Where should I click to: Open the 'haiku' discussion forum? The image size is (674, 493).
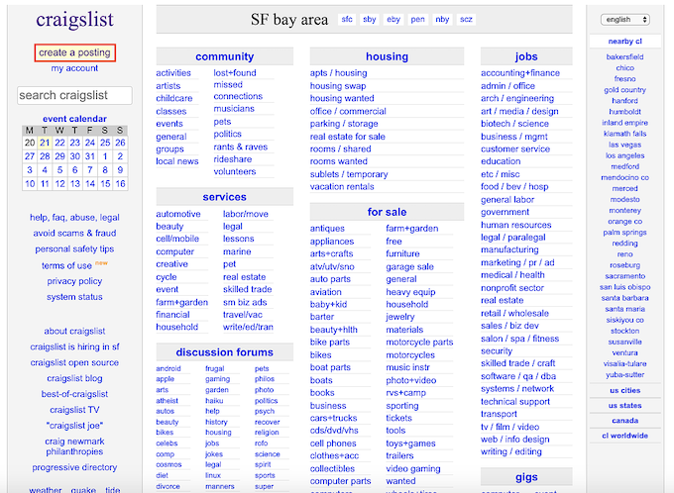tap(215, 400)
